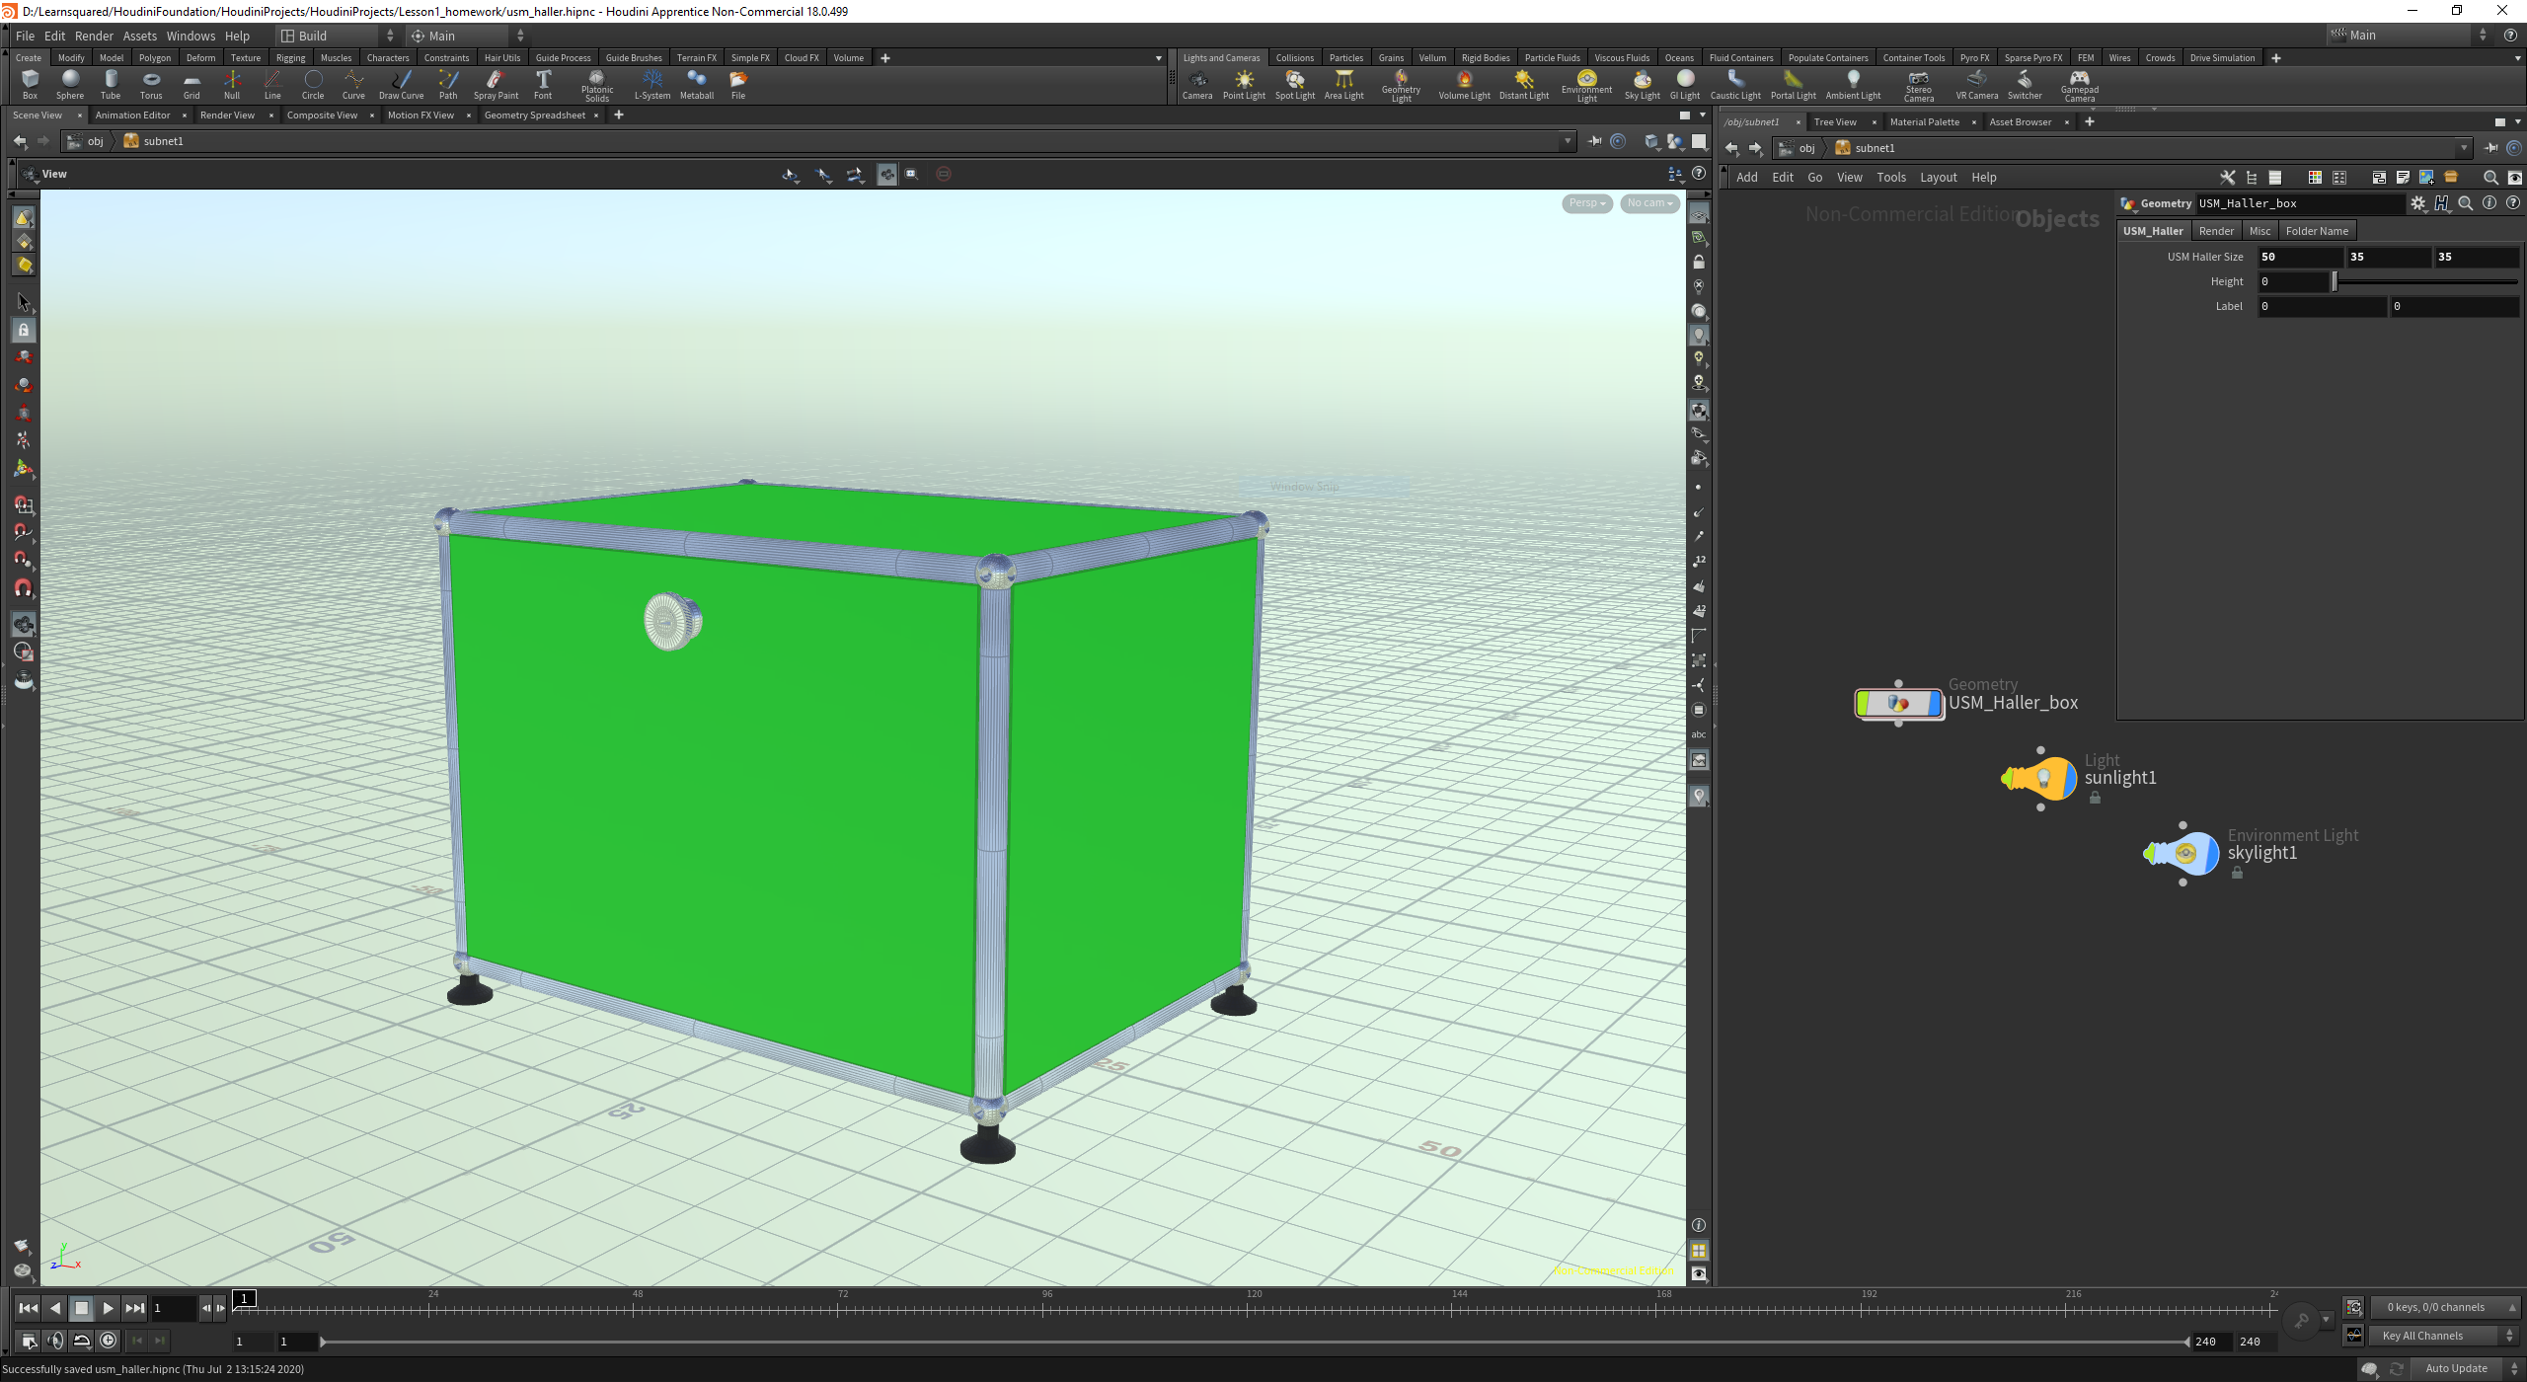Screen dimensions: 2527x1382
Task: Click the Height slider
Action: [2425, 282]
